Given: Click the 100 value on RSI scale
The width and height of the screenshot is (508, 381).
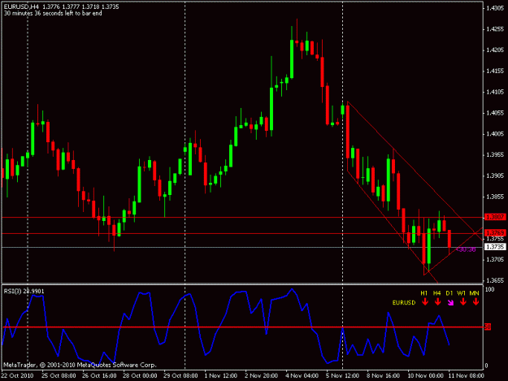Looking at the screenshot, I should tap(489, 289).
